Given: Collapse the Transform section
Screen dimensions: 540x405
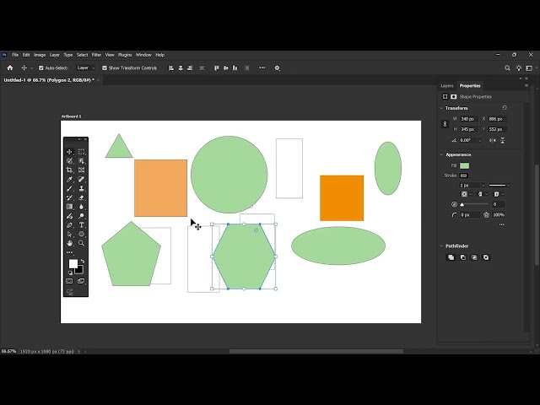Looking at the screenshot, I should [x=441, y=108].
